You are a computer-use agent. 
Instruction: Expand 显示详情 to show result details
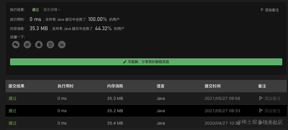52,10
